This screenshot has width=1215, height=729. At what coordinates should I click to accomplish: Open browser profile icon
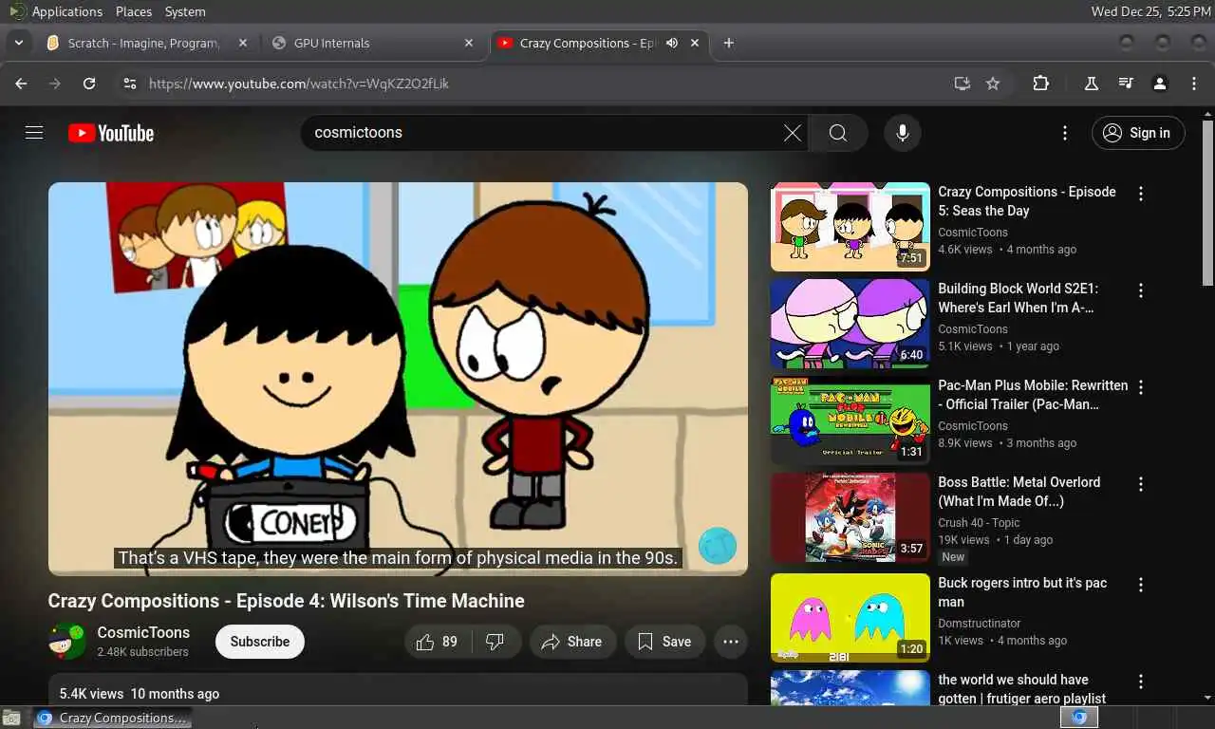1160,84
